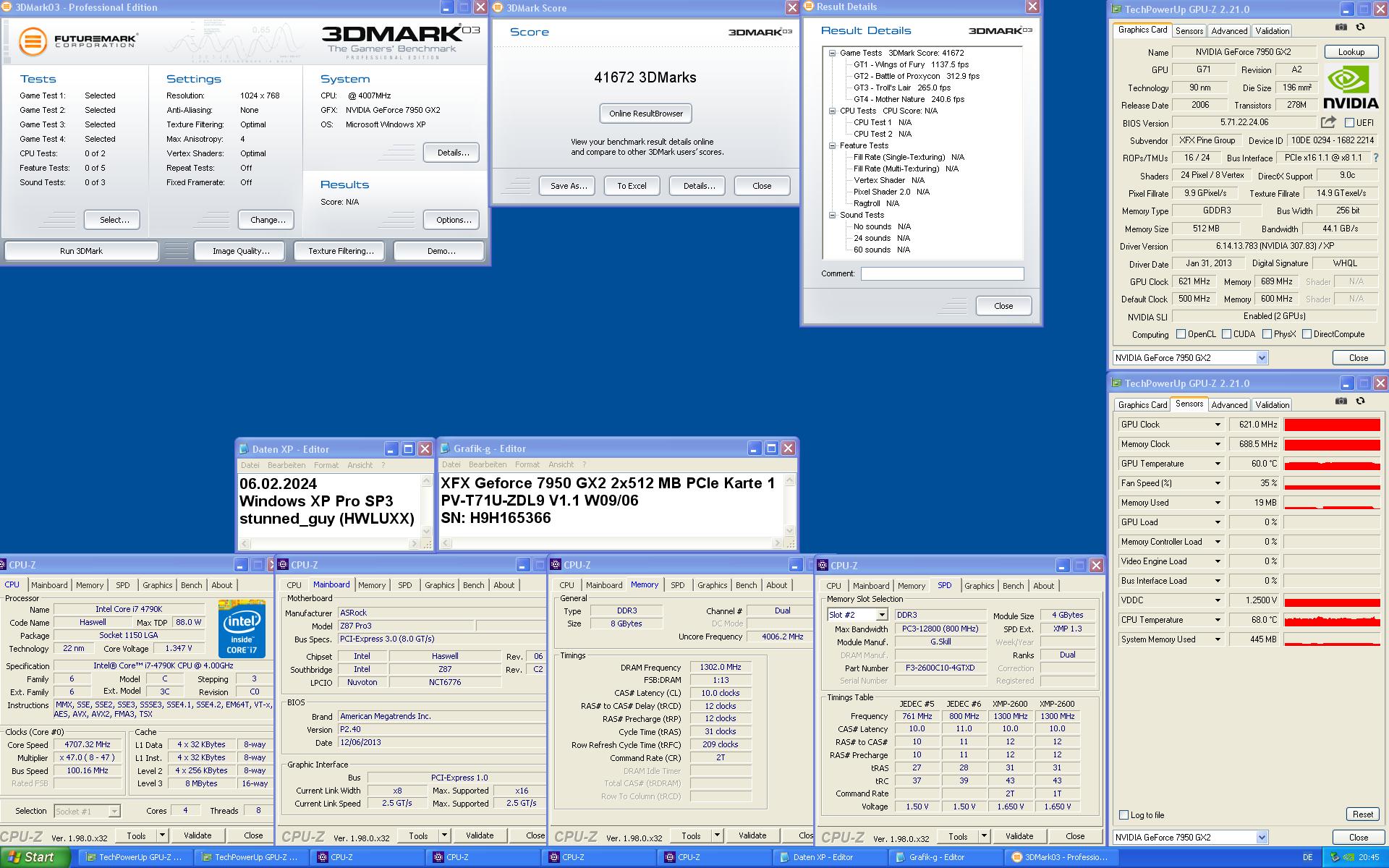Click 3DMark03 Professional Edition title bar icon

point(8,7)
